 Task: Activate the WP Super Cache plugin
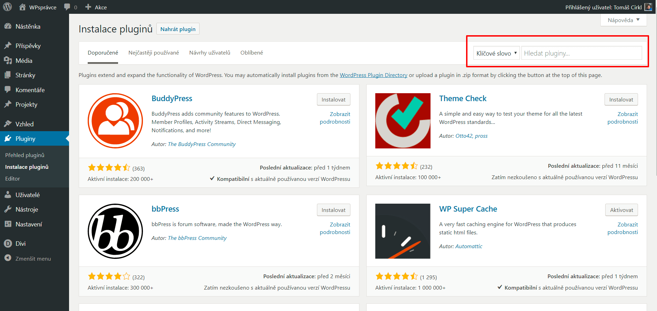[x=621, y=210]
